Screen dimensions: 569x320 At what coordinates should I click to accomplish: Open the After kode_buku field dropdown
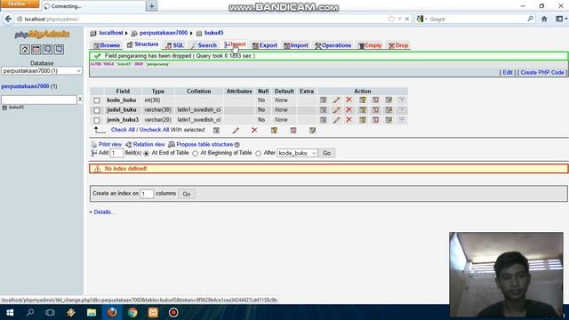click(x=297, y=153)
